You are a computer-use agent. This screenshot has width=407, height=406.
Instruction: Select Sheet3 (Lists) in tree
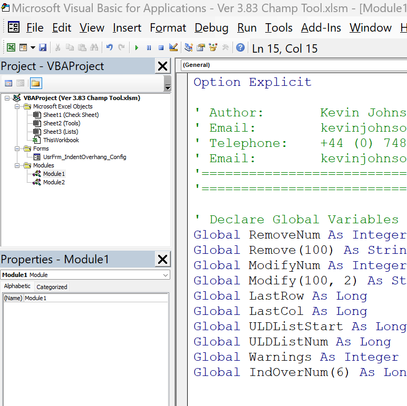click(x=61, y=132)
